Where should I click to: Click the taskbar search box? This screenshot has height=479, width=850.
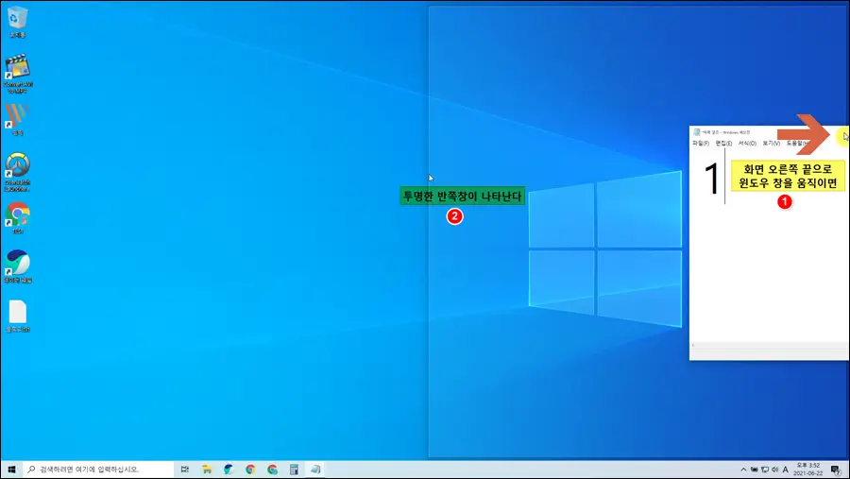coord(98,470)
